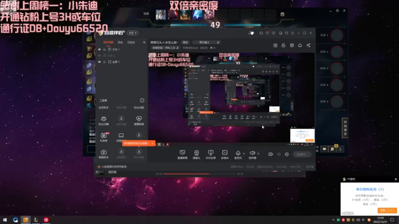Image resolution: width=399 pixels, height=224 pixels.
Task: Click the vertical side tab in game window
Action: [x=345, y=128]
